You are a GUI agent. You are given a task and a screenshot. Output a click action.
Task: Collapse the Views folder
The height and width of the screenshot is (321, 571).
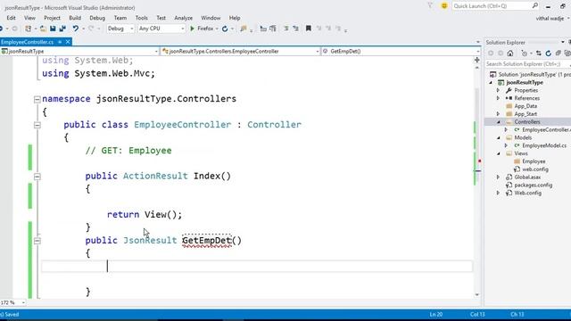pyautogui.click(x=498, y=153)
